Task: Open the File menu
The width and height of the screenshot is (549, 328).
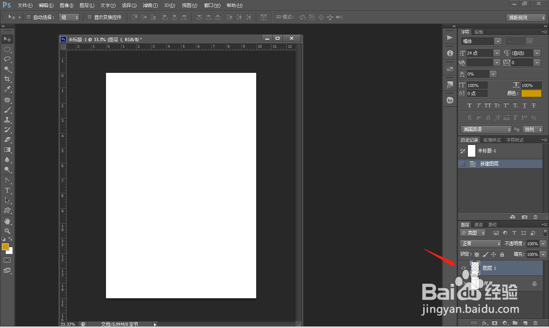Action: click(x=25, y=5)
